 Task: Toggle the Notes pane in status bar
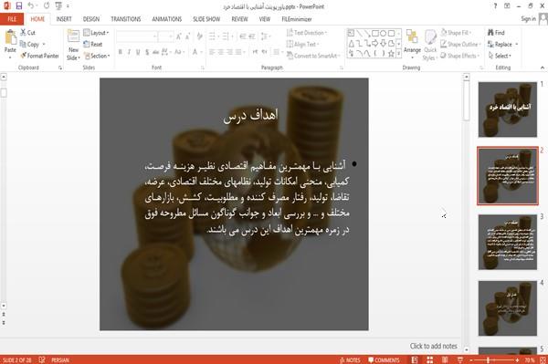(350, 359)
